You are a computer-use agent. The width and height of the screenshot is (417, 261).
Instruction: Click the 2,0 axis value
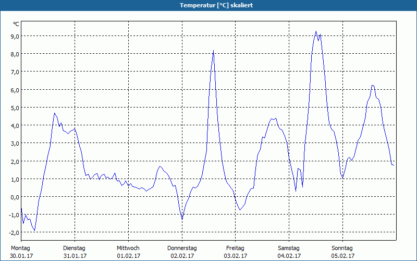click(15, 161)
